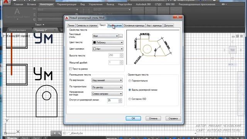Image resolution: width=247 pixels, height=139 pixels.
Task: Click МОДЕЛЬ status bar button
Action: coord(112,138)
